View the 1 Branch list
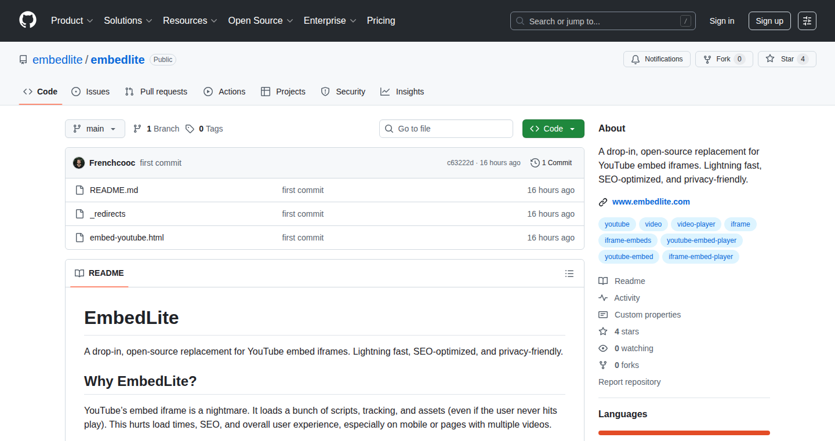The width and height of the screenshot is (835, 441). [156, 129]
